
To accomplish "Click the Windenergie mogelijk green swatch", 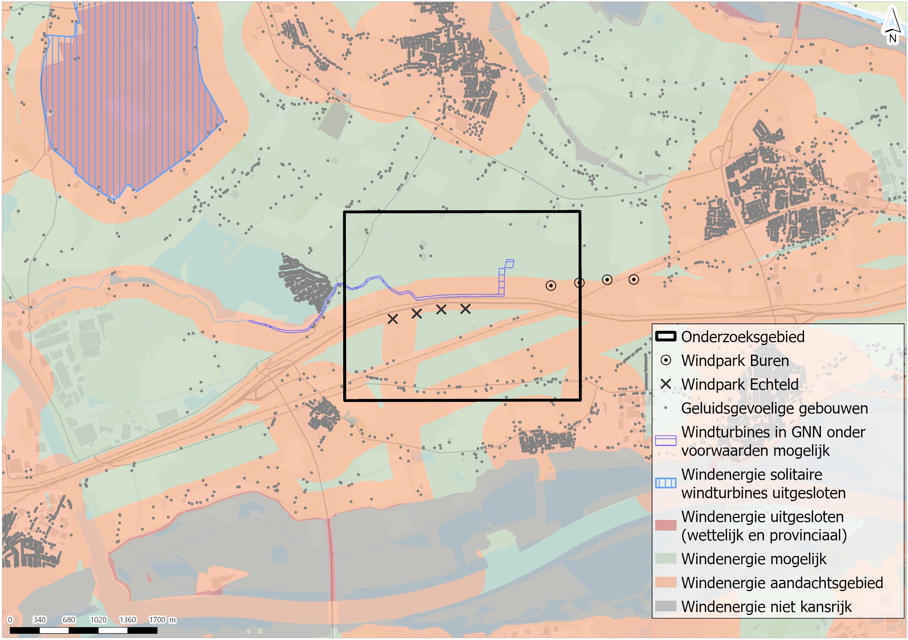I will 666,559.
